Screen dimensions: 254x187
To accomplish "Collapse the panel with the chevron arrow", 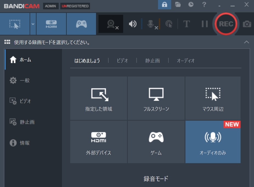I will (246, 42).
